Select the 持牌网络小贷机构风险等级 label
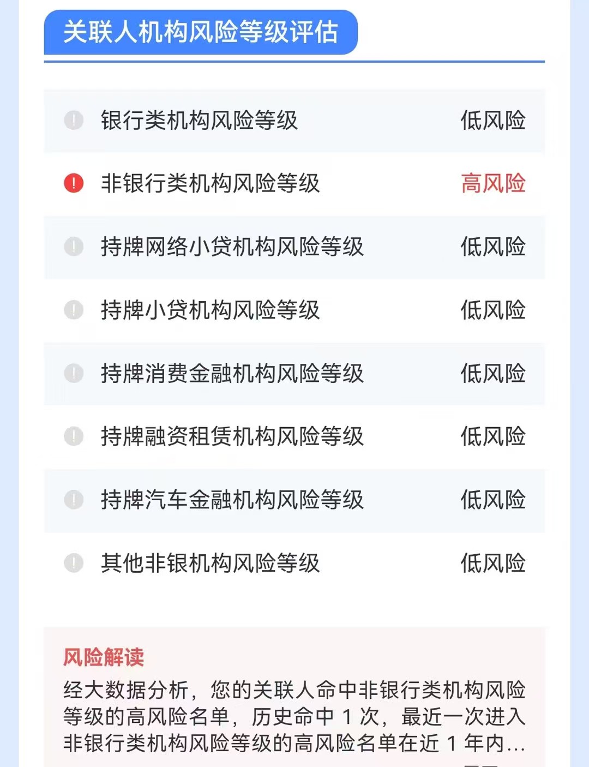 click(x=232, y=247)
